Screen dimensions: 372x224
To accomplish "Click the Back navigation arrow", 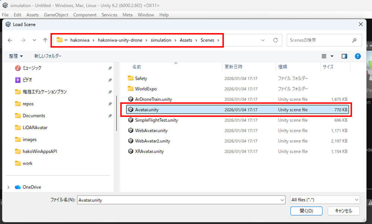I will pos(10,40).
